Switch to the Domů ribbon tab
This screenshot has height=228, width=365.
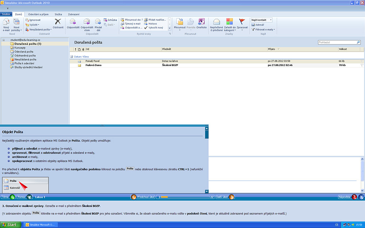(x=18, y=14)
